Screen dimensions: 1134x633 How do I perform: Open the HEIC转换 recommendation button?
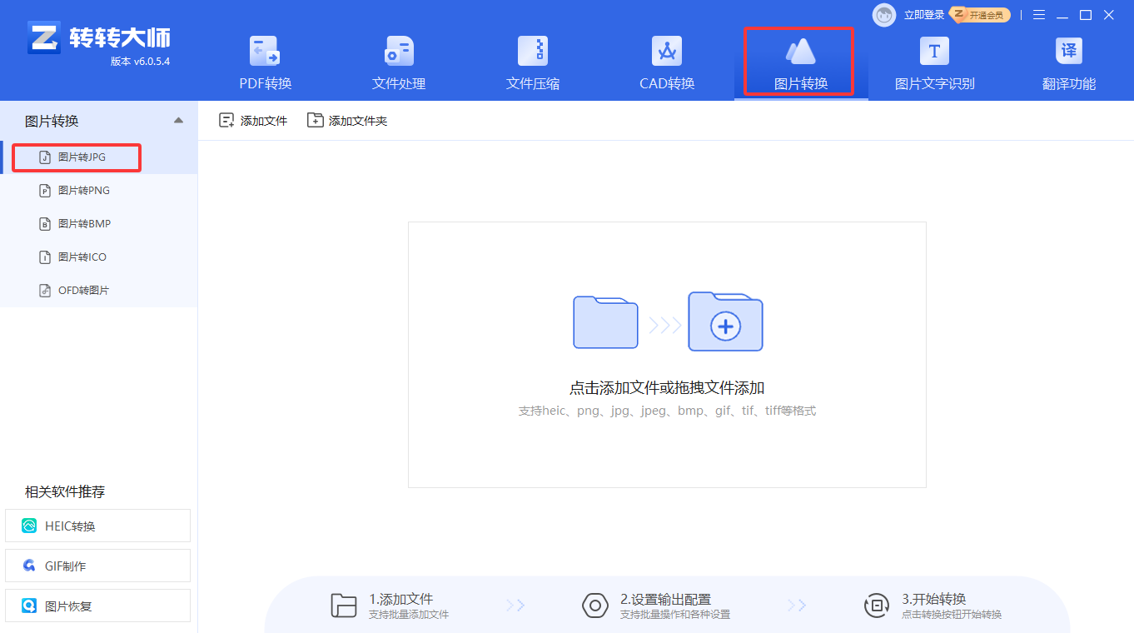coord(98,526)
